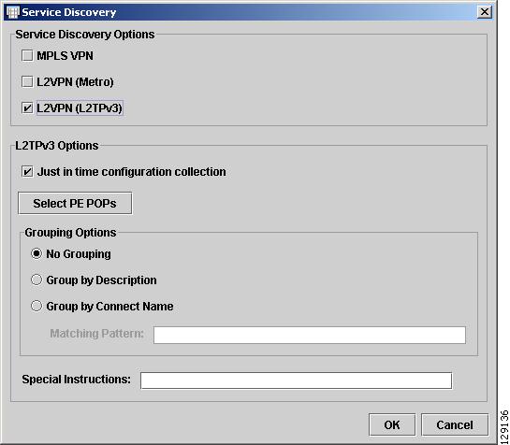Click into the Special Instructions field
This screenshot has height=445, width=510.
click(296, 380)
